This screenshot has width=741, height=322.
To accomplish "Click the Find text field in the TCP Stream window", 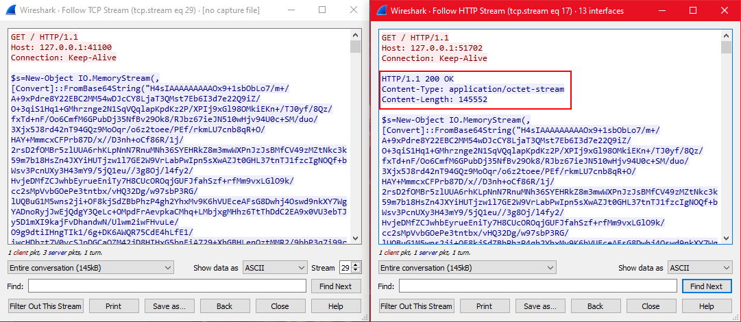I will pos(168,286).
